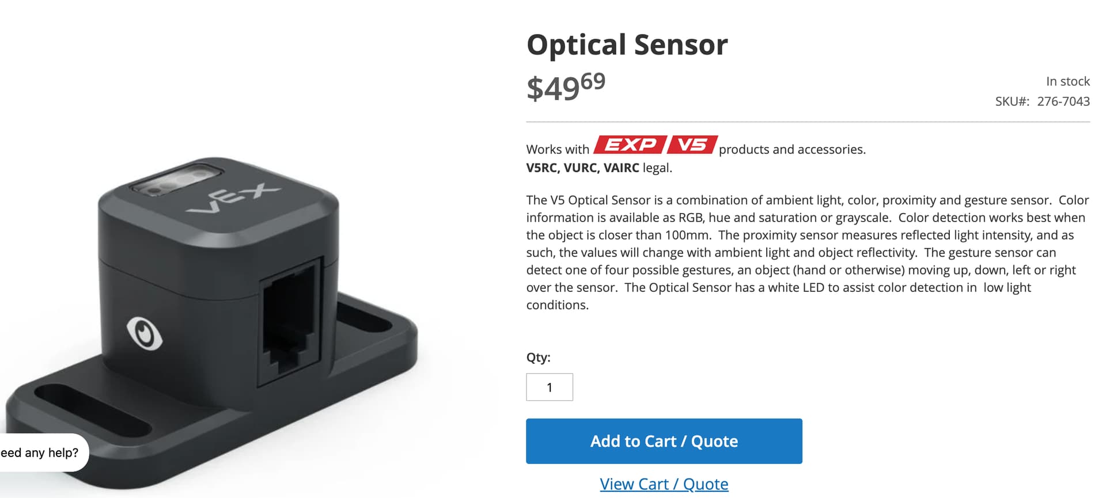1106x498 pixels.
Task: Click the SKU number 276-7043
Action: (x=1063, y=101)
